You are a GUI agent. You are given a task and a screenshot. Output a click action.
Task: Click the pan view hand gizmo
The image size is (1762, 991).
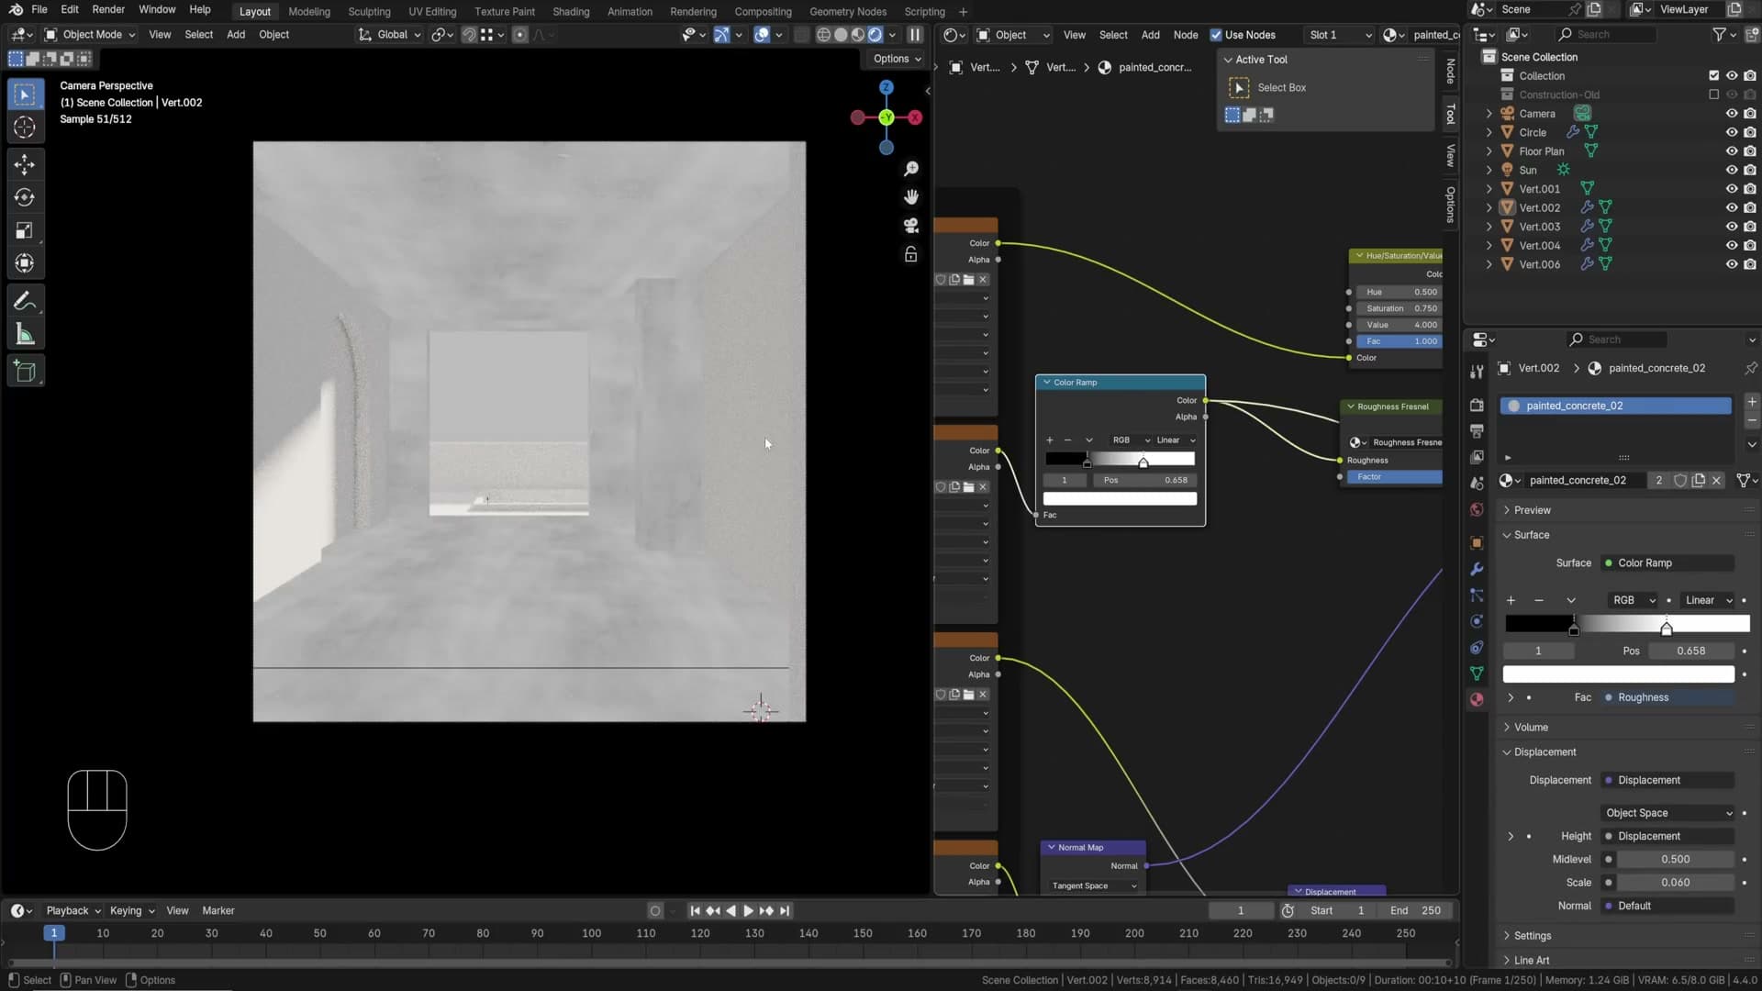[910, 197]
